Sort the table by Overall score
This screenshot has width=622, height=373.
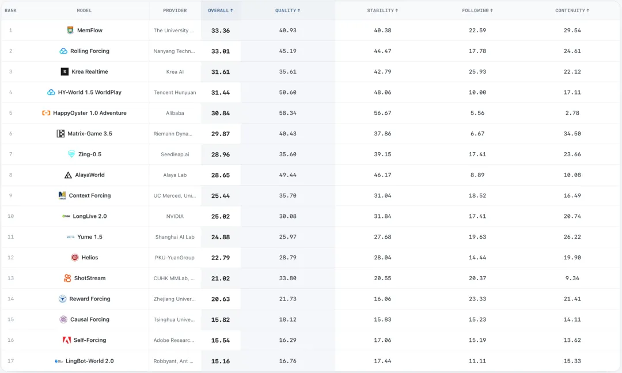(221, 10)
